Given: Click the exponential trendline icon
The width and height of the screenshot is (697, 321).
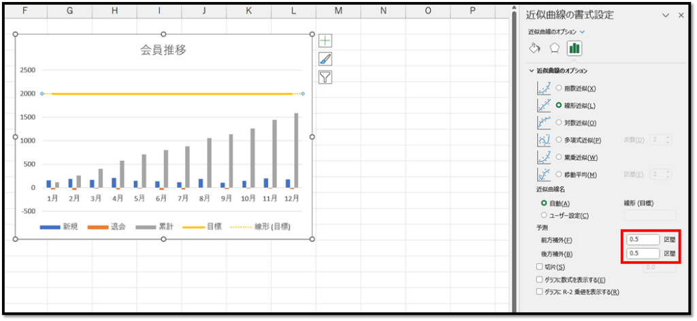Looking at the screenshot, I should (544, 88).
